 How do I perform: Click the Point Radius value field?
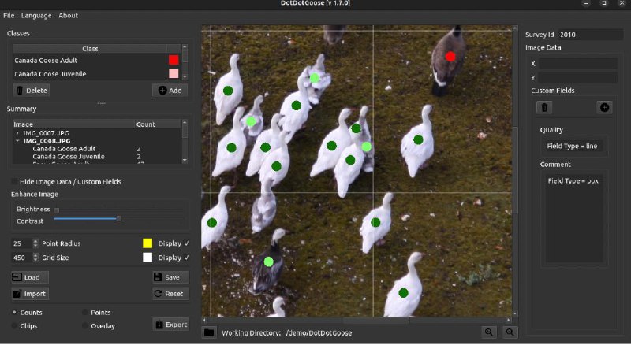21,243
